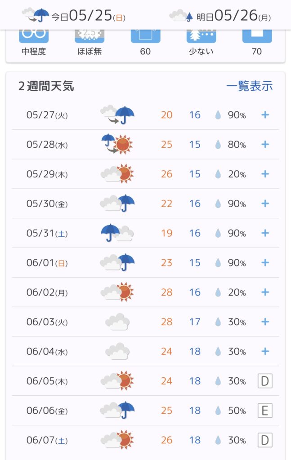
Task: Open the 一覧表示 list view link
Action: 249,86
